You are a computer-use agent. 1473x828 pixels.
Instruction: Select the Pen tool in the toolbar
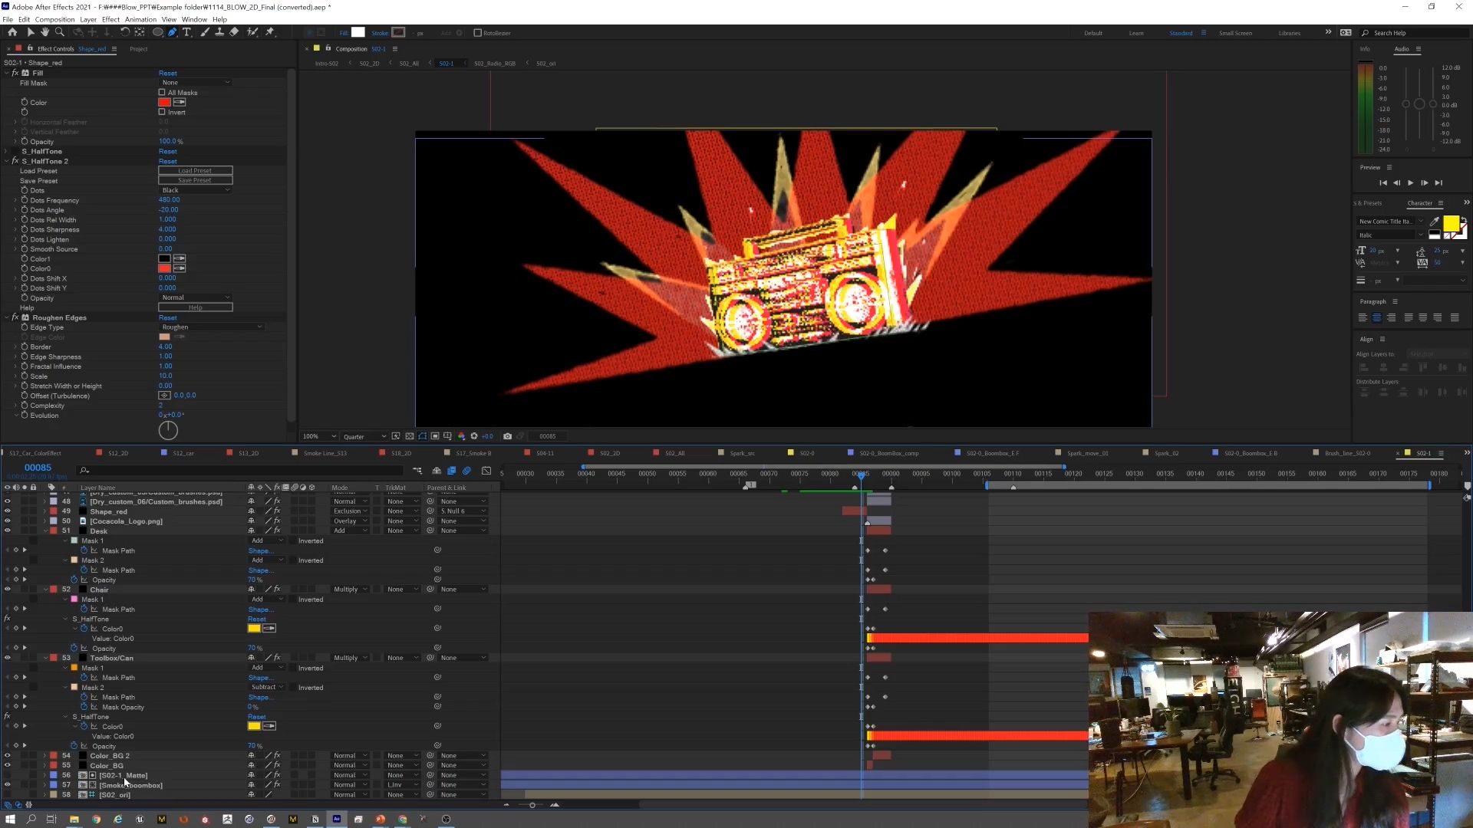pos(172,32)
